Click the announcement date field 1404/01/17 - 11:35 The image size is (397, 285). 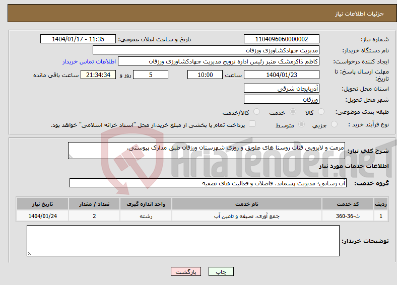(x=78, y=39)
